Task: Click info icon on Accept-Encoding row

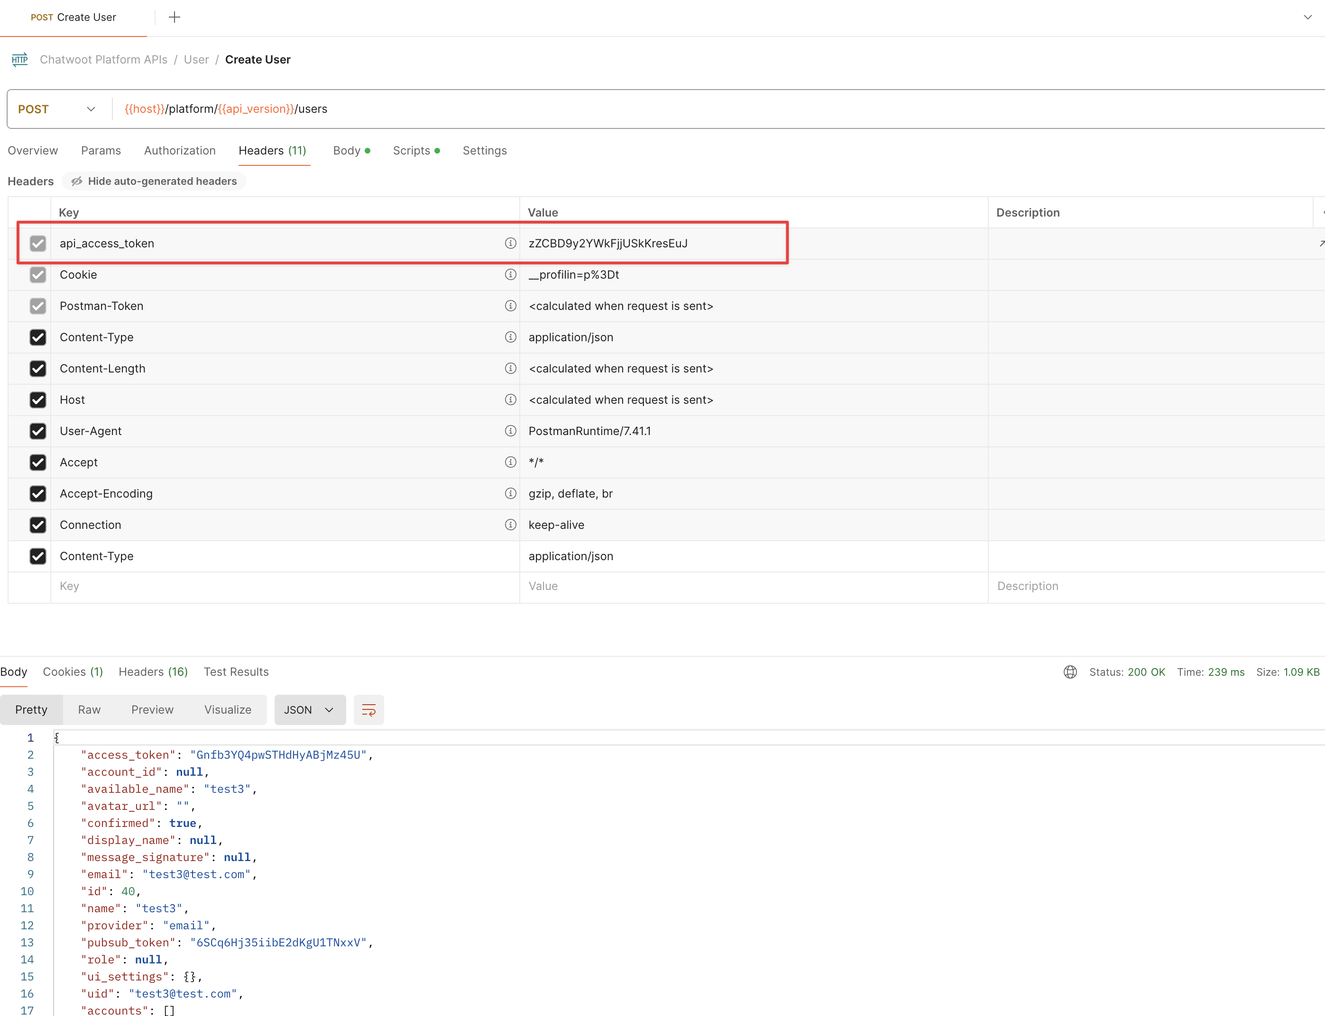Action: pos(510,493)
